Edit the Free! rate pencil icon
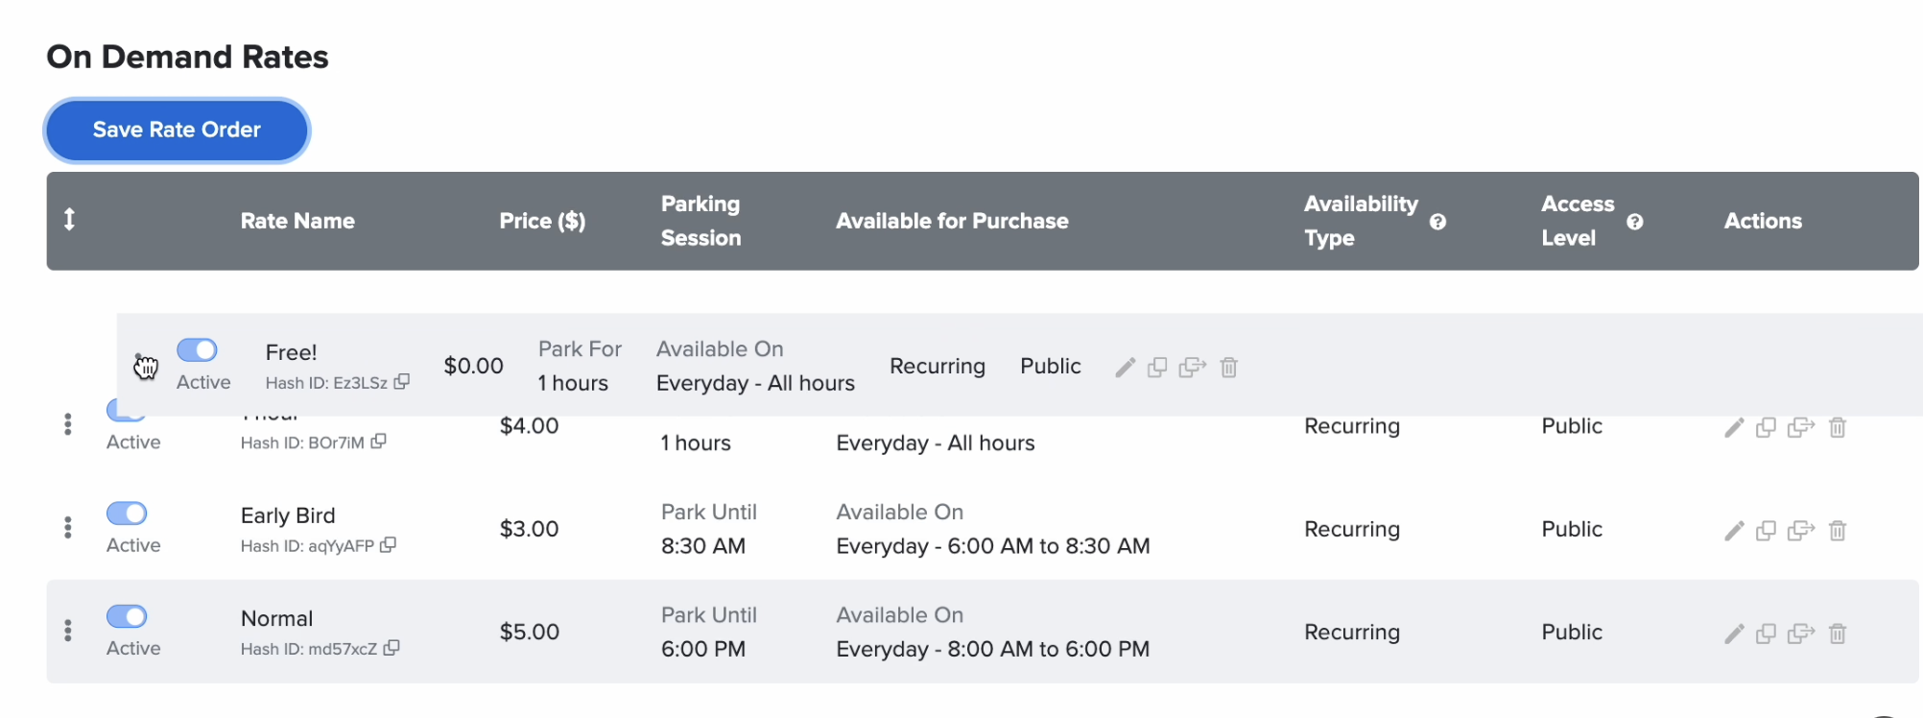 click(1126, 368)
